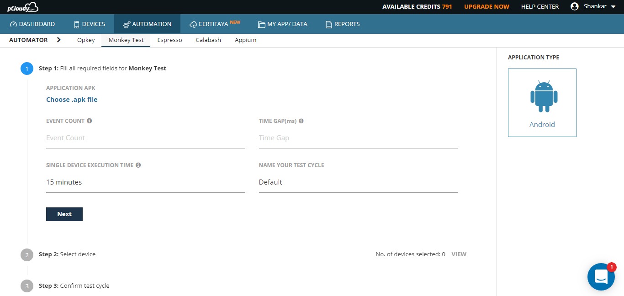Image resolution: width=624 pixels, height=296 pixels.
Task: Click the AUTOMATOR breadcrumb label
Action: click(28, 40)
